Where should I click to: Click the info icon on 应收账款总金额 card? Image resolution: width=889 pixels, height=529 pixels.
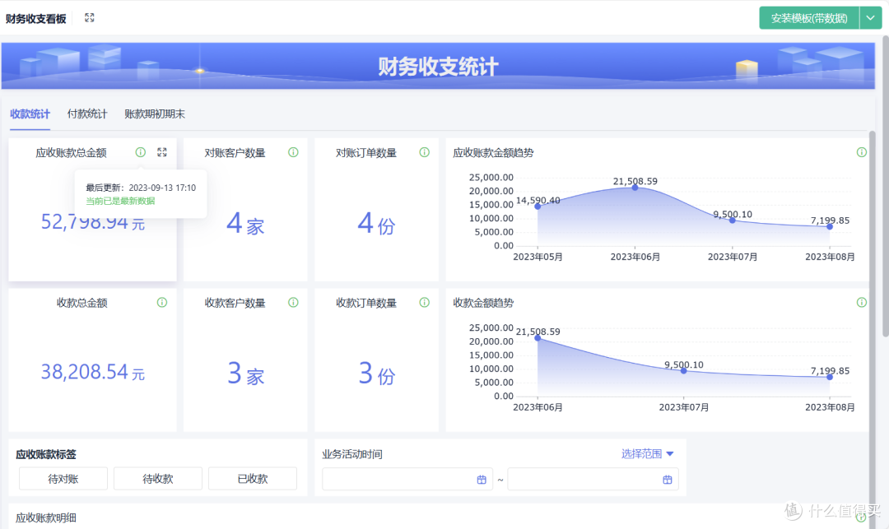pyautogui.click(x=141, y=152)
